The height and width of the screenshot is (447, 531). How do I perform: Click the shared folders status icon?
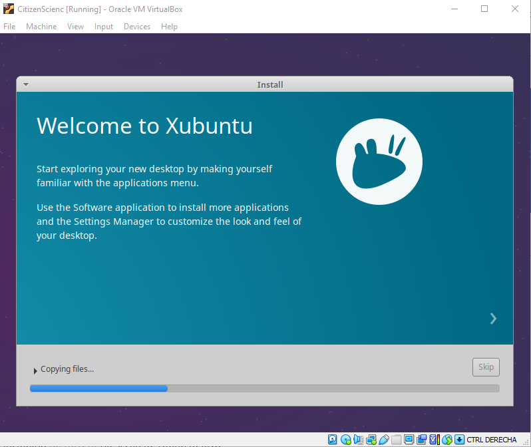[x=396, y=440]
